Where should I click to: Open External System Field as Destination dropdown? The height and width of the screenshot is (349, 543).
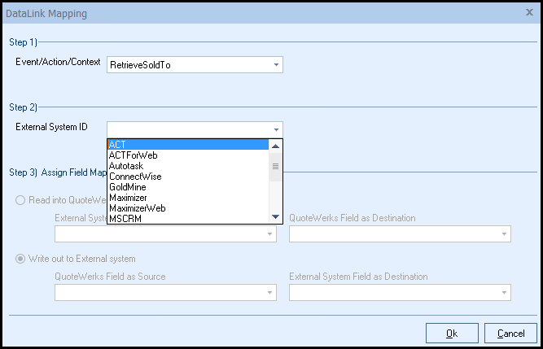(x=504, y=293)
